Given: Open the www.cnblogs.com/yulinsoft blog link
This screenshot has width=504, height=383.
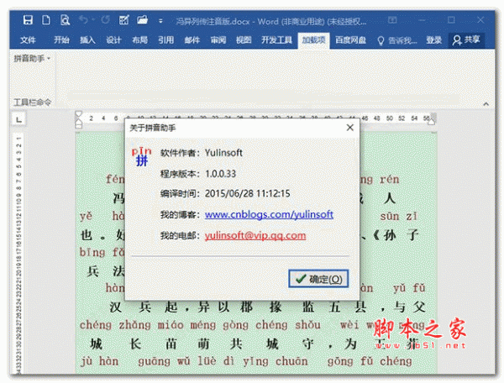Looking at the screenshot, I should coord(269,214).
